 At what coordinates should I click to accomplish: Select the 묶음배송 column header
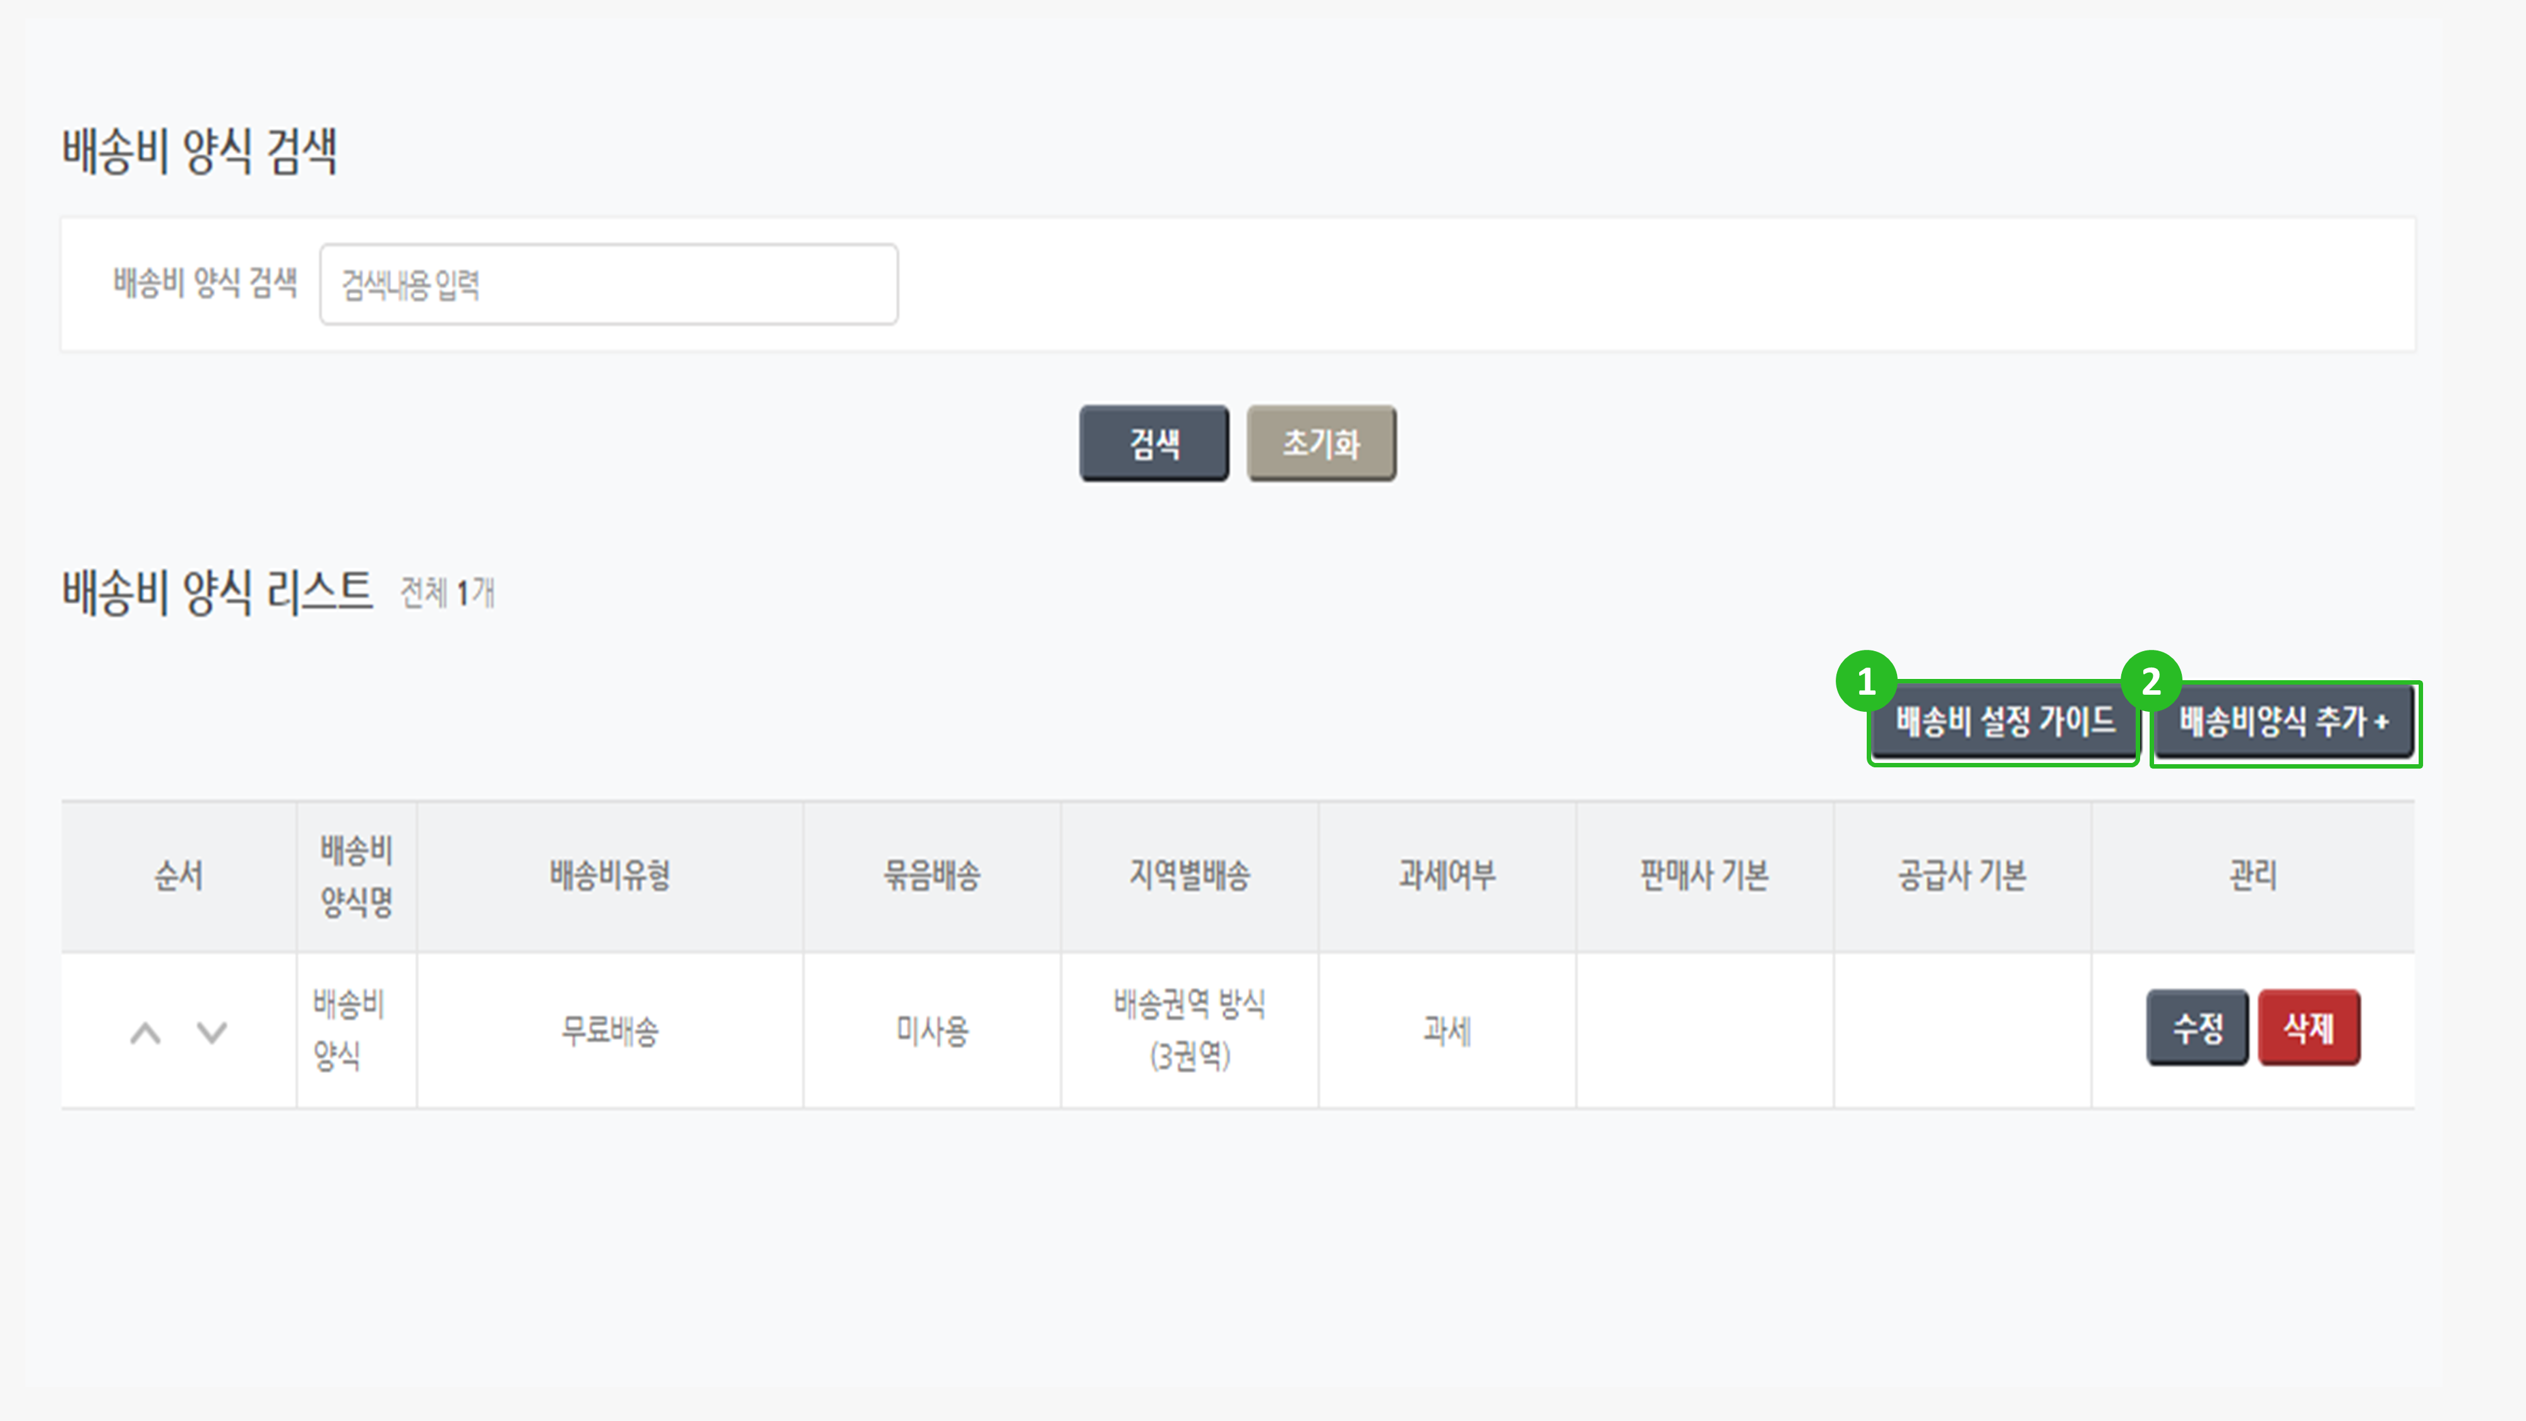point(931,876)
